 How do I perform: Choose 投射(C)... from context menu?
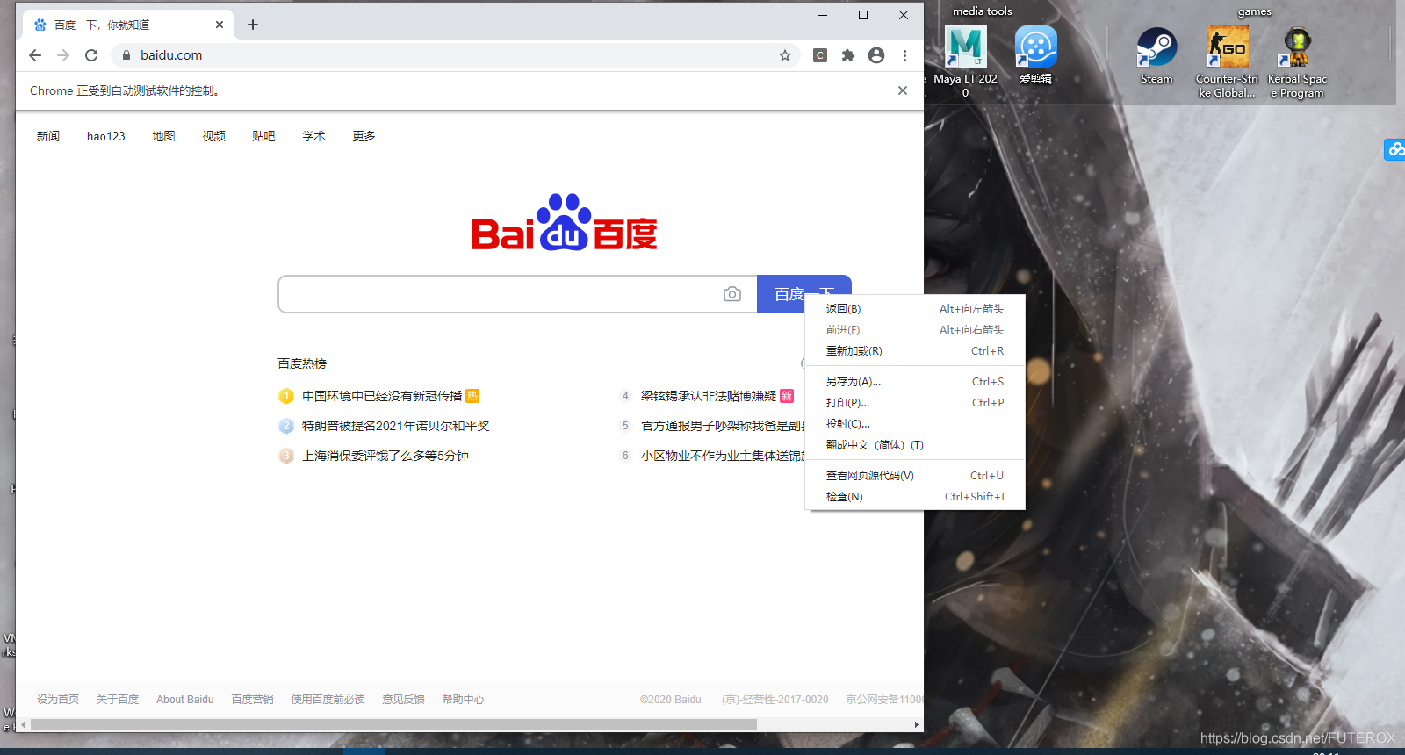click(915, 424)
